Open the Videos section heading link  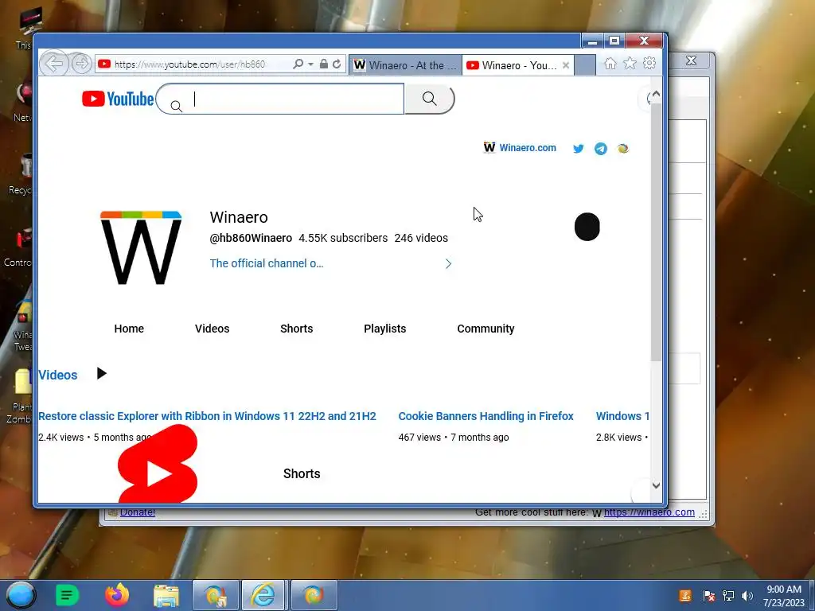pyautogui.click(x=57, y=375)
